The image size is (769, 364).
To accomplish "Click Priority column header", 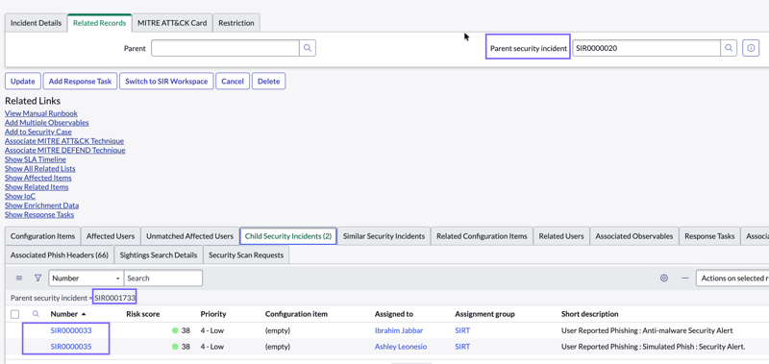I will 213,314.
